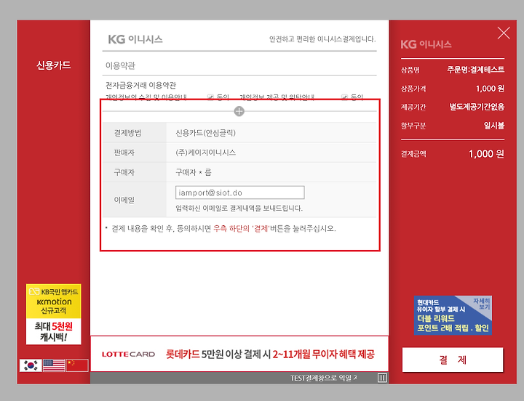524x401 pixels.
Task: Open the KB국민 앱카드 cashback banner
Action: (53, 314)
